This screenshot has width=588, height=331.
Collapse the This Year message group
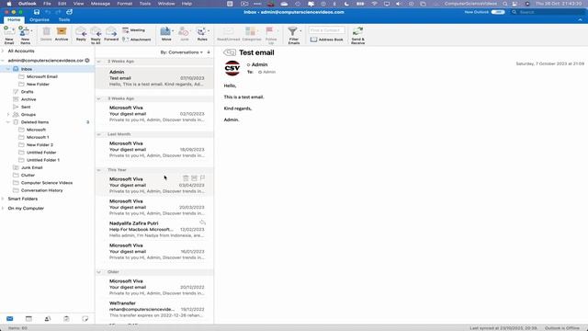pos(99,170)
